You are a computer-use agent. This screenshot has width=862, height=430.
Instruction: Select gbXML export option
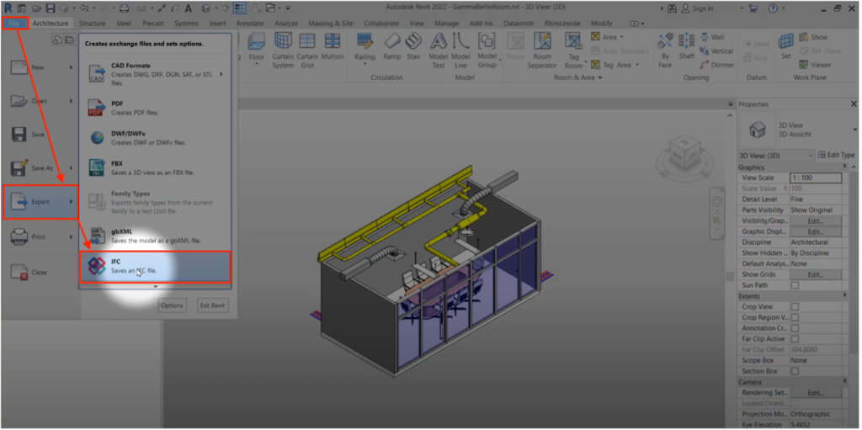(x=155, y=236)
